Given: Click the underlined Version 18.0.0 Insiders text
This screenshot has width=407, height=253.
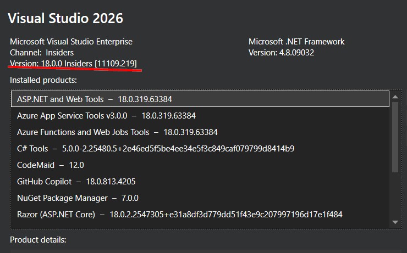Looking at the screenshot, I should pos(73,64).
